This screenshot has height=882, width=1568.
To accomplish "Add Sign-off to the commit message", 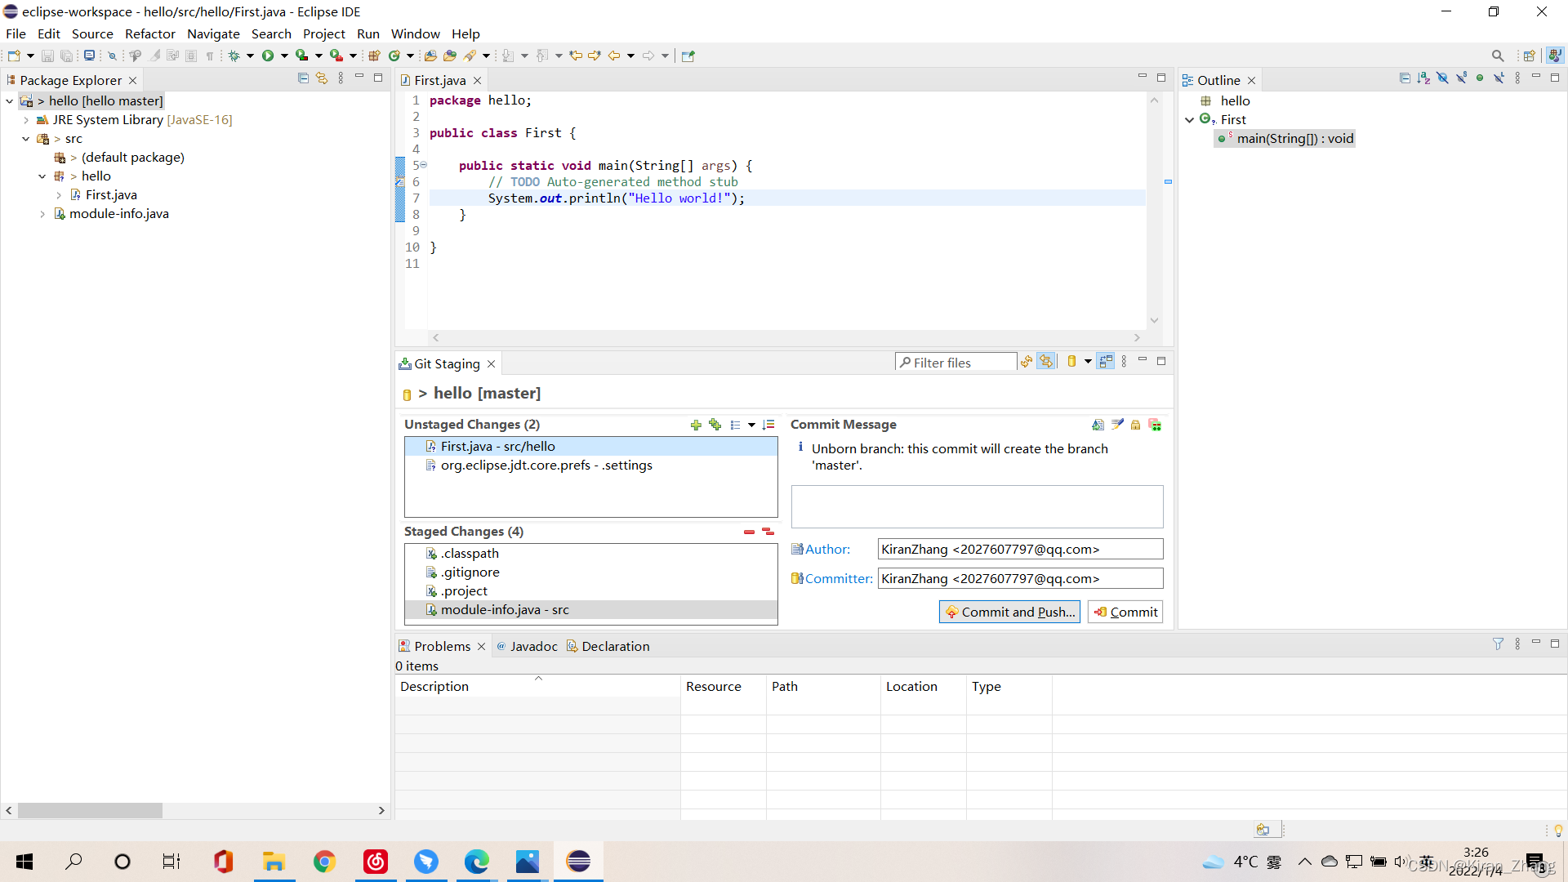I will coord(1117,424).
